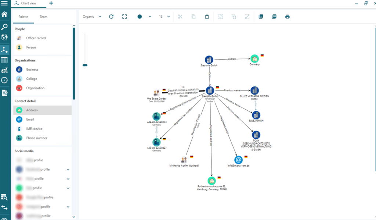
Task: Expand the third social media profile entry
Action: 68,179
